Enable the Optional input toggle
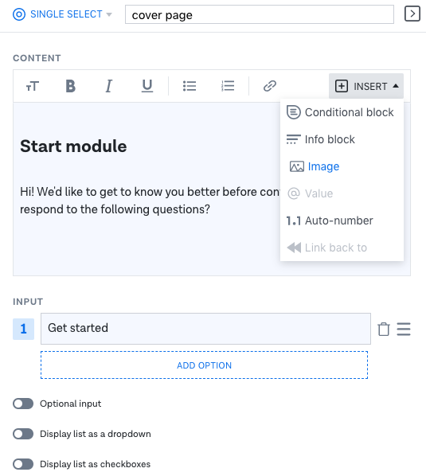Viewport: 426px width, 476px height. pos(23,404)
